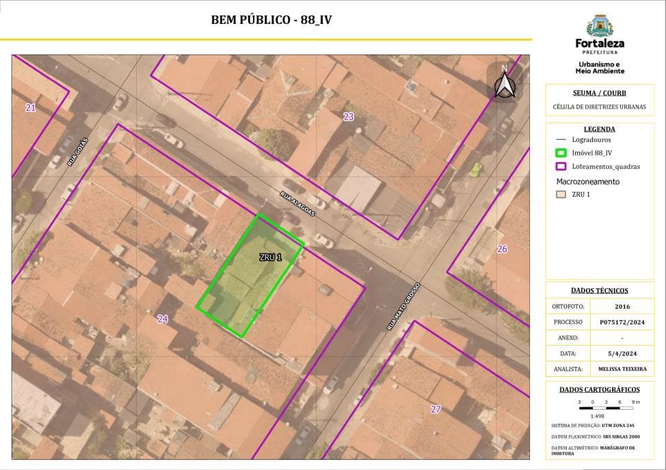Viewport: 666px width, 470px height.
Task: Click the "DADOS TÉCNICOS" heading
Action: pos(599,290)
